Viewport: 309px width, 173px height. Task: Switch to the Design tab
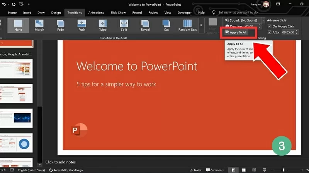pyautogui.click(x=56, y=12)
